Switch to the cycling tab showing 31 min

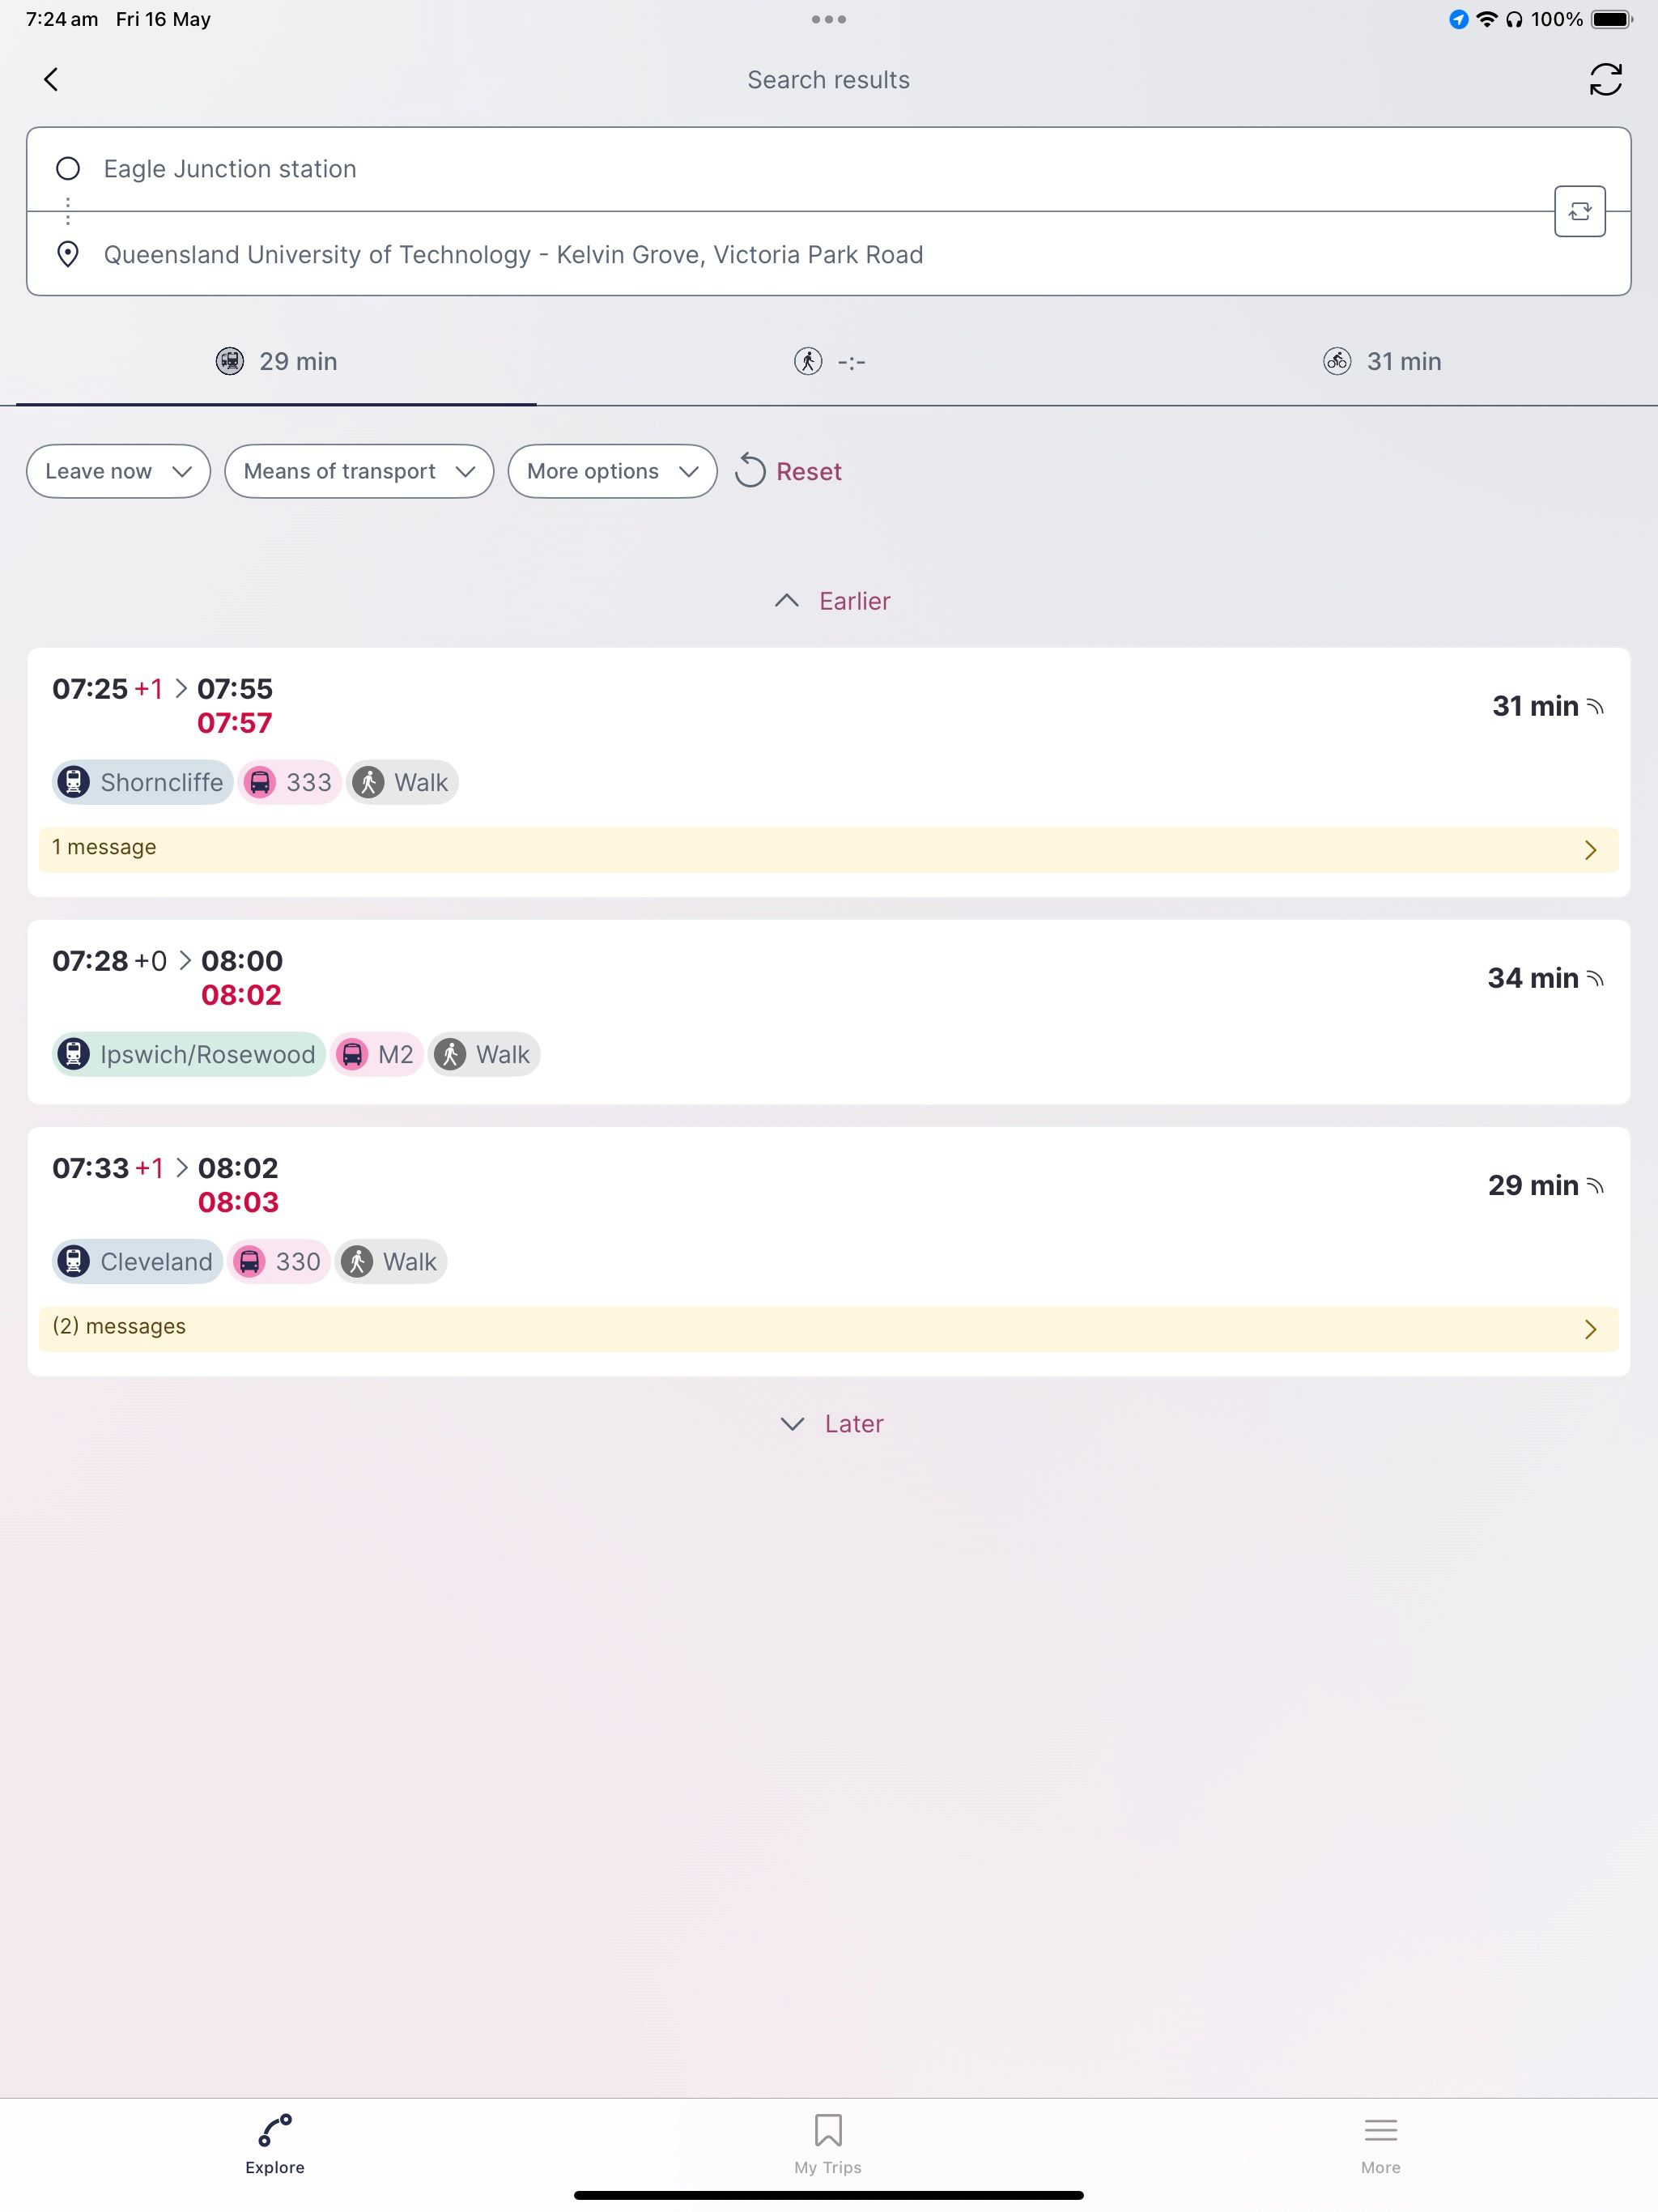tap(1382, 361)
